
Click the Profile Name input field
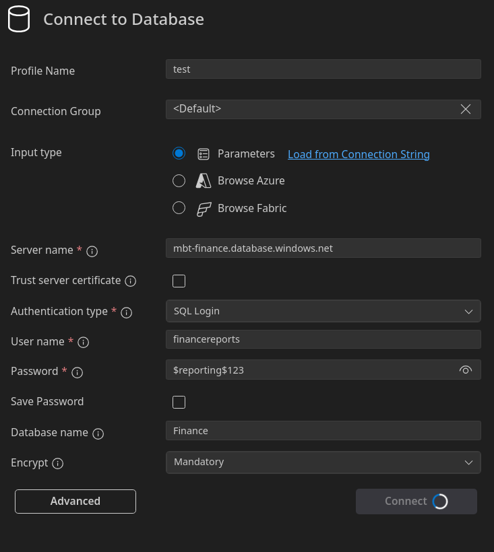tap(323, 69)
